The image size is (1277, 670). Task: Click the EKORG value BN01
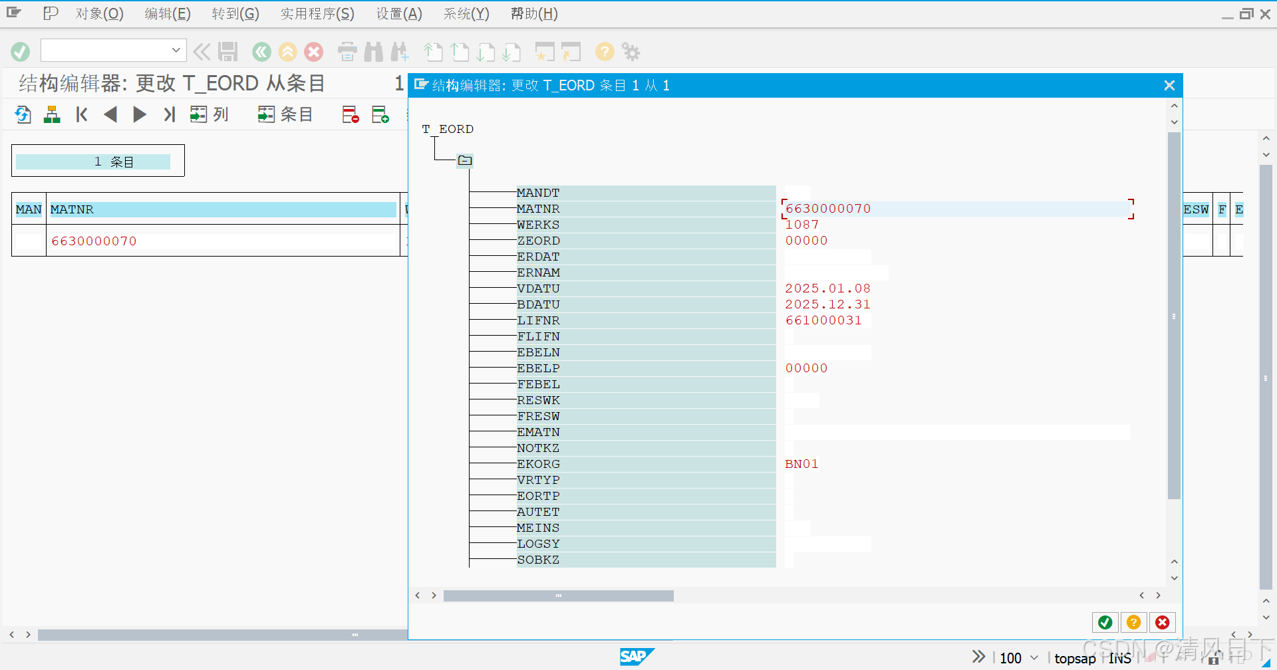coord(801,464)
